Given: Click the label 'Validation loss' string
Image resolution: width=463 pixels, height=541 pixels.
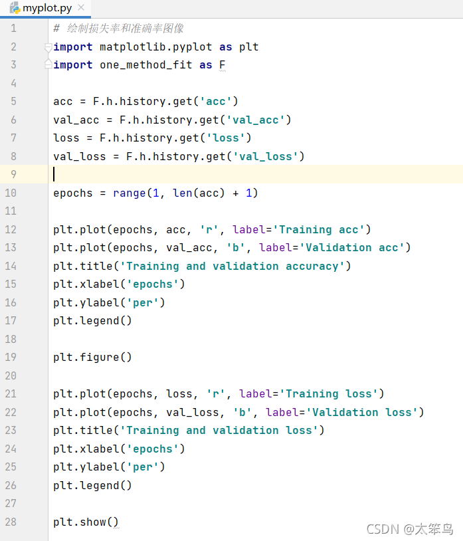Looking at the screenshot, I should [x=361, y=413].
